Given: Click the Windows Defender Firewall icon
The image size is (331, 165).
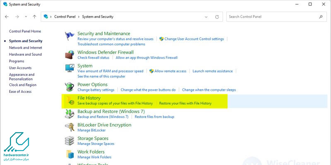Looking at the screenshot, I should [x=70, y=55].
